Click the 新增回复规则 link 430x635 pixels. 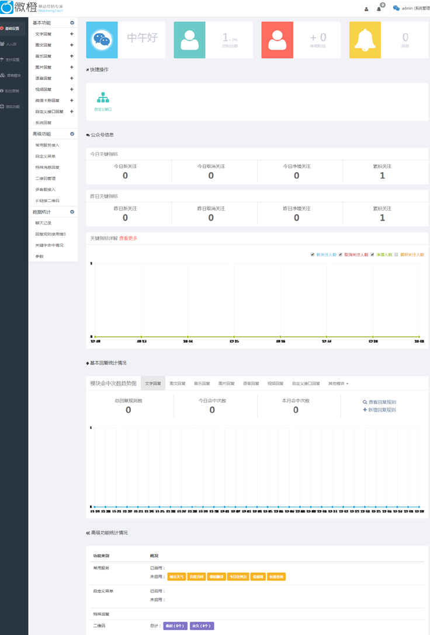[380, 410]
